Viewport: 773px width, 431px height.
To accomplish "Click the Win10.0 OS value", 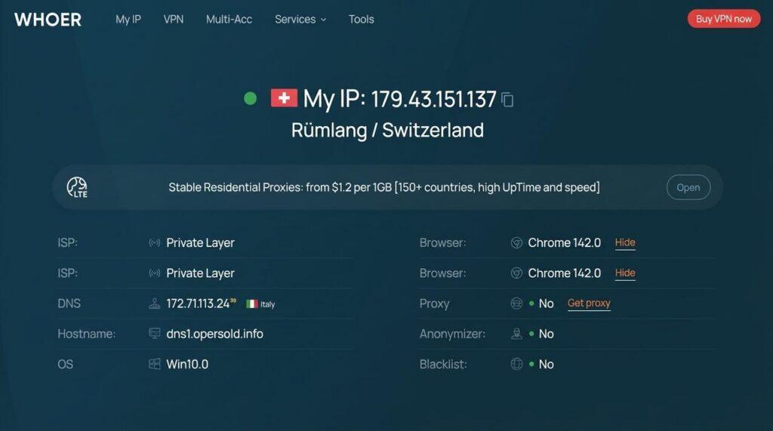I will tap(187, 364).
